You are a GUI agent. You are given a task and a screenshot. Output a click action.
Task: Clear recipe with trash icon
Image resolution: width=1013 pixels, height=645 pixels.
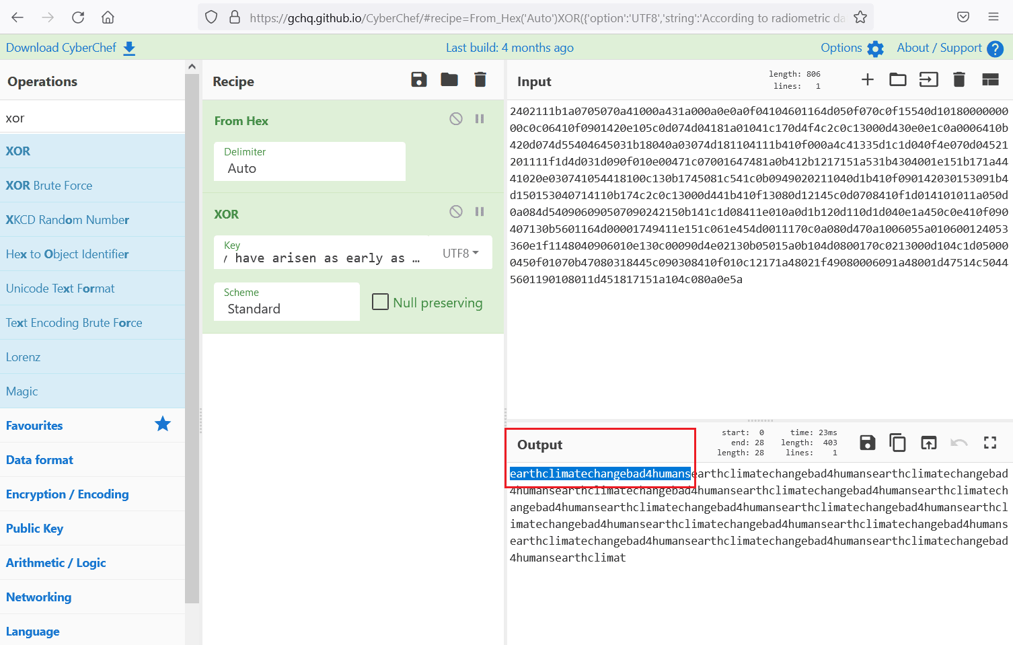tap(480, 80)
